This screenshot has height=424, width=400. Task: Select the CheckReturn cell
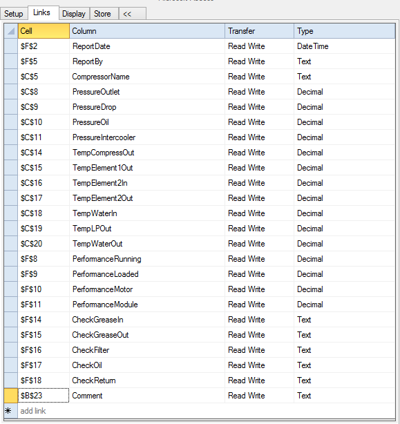[x=147, y=380]
